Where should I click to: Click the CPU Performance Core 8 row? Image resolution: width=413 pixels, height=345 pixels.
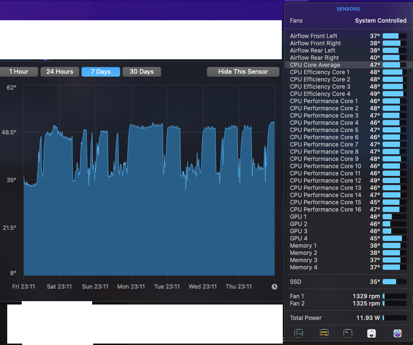348,152
